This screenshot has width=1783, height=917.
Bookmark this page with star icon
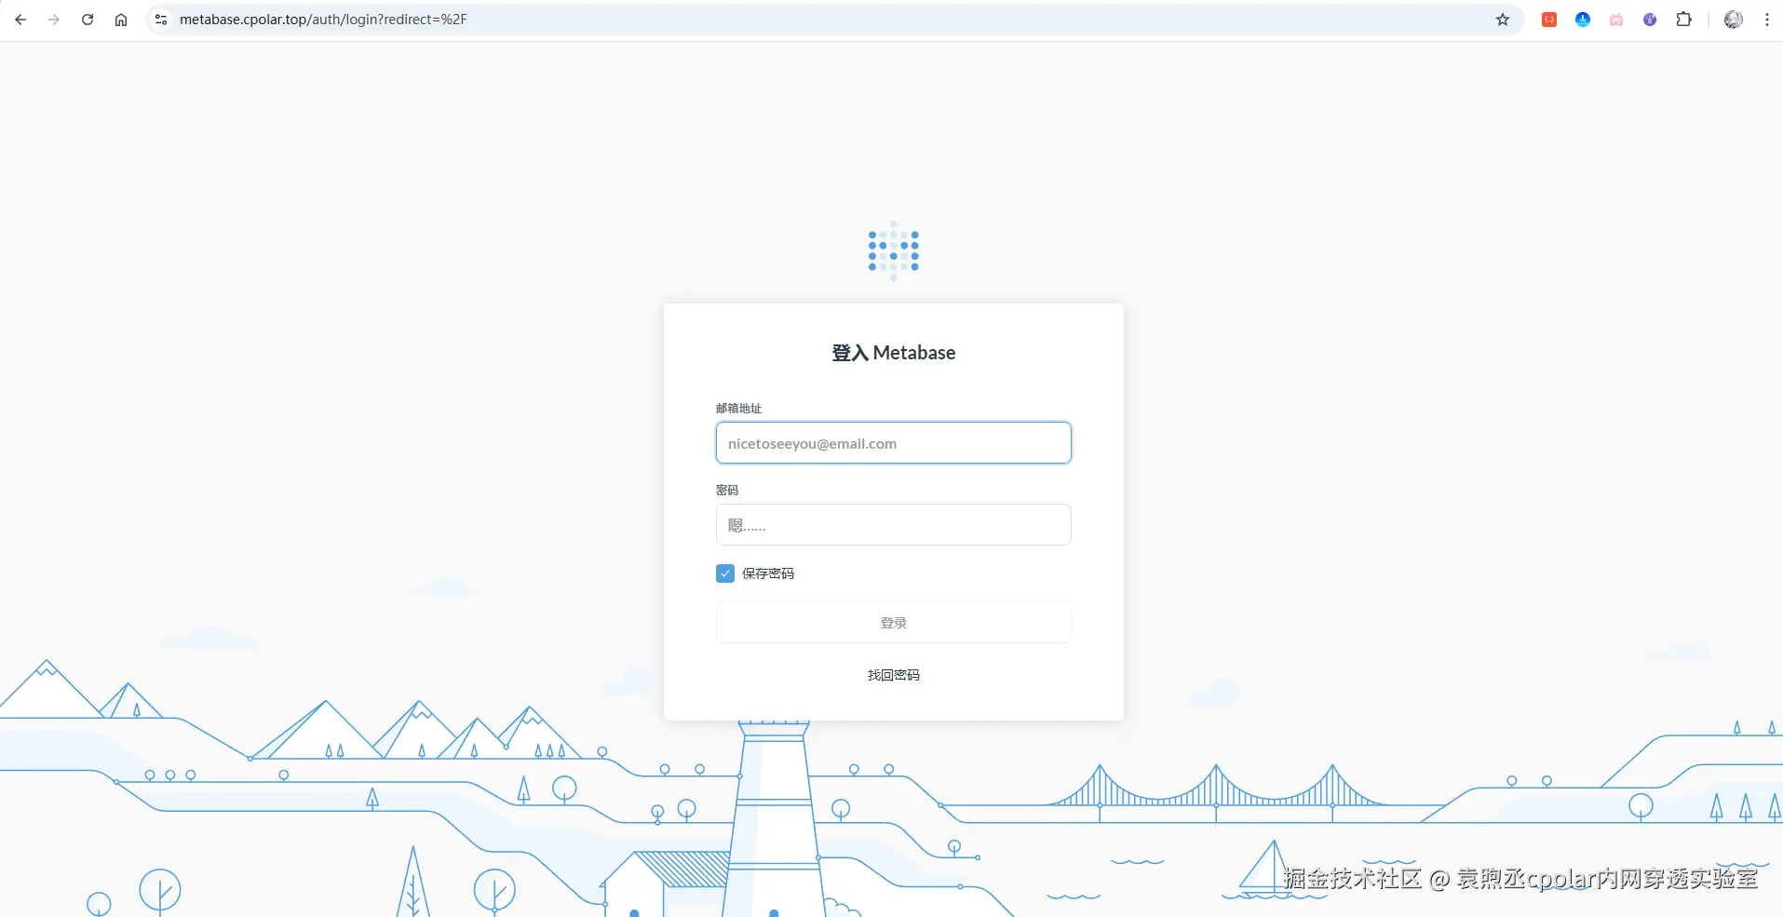pos(1503,20)
